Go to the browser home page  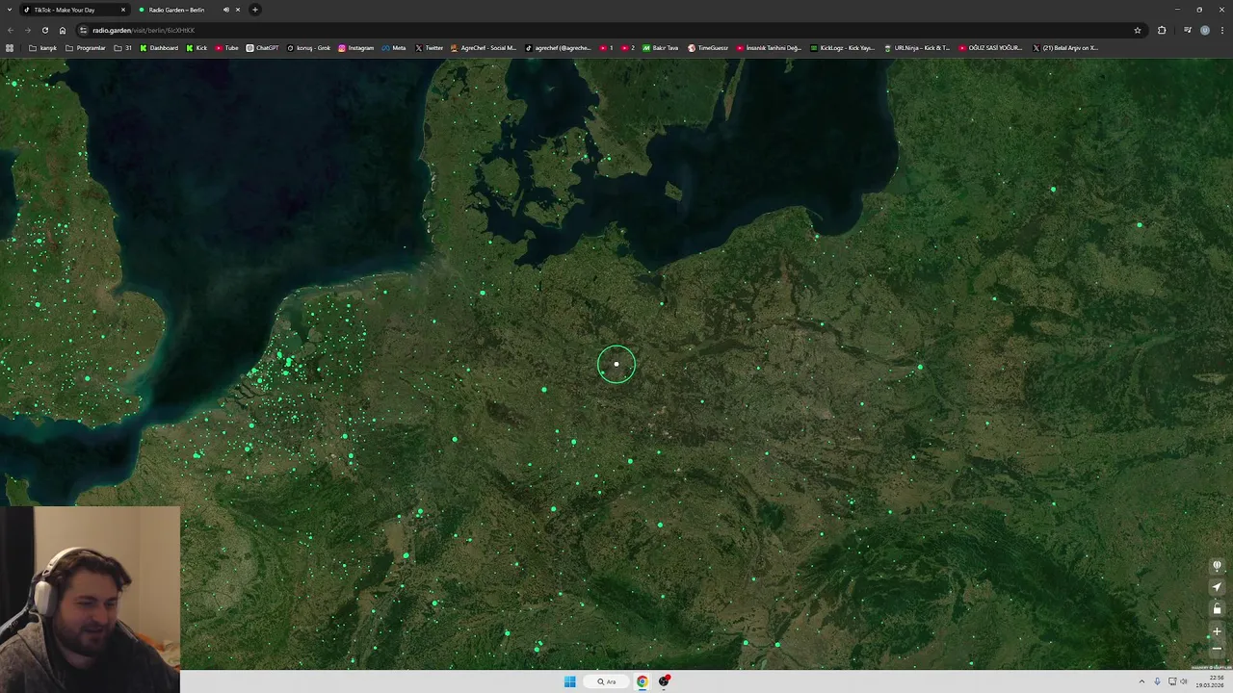[x=63, y=30]
